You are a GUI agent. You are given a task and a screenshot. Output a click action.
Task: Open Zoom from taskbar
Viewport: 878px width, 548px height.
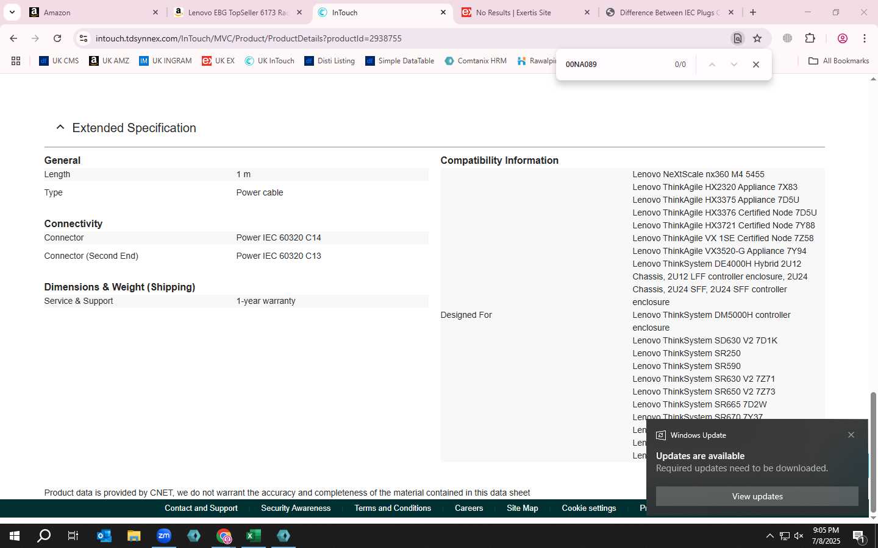164,536
